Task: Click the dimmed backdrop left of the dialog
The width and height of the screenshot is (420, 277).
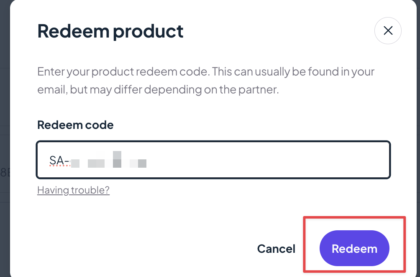Action: click(x=4, y=104)
